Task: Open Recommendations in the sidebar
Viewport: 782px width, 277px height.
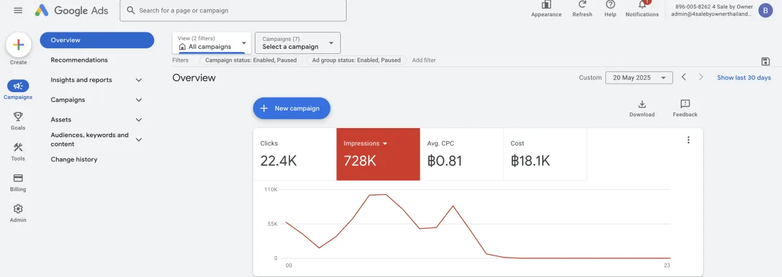Action: click(x=79, y=60)
